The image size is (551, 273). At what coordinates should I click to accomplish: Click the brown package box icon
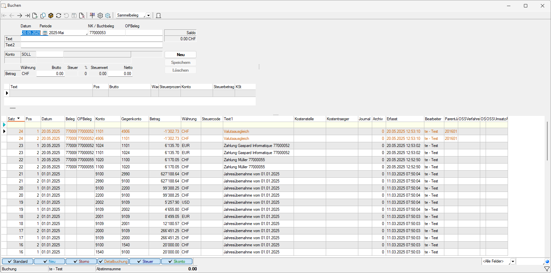pos(51,16)
